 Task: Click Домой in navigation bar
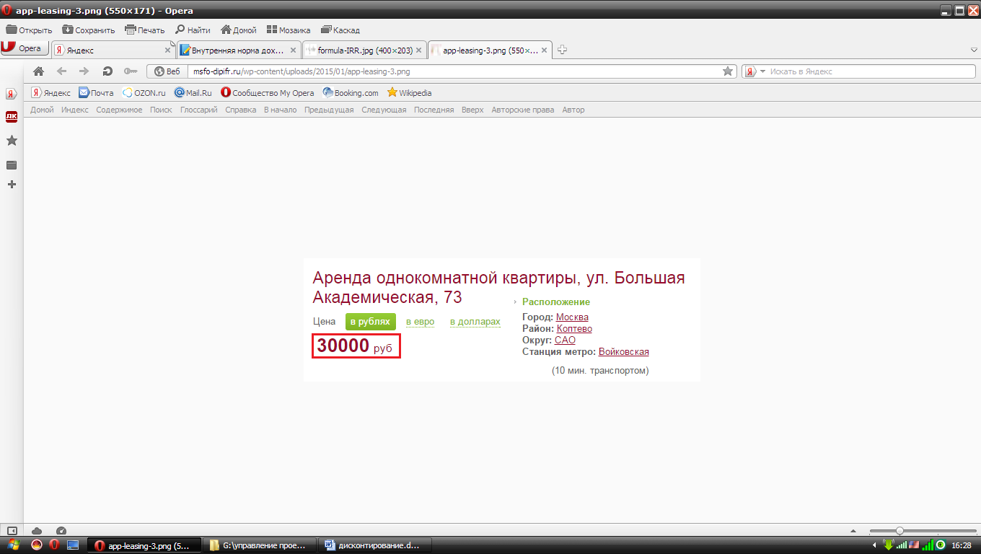coord(43,110)
